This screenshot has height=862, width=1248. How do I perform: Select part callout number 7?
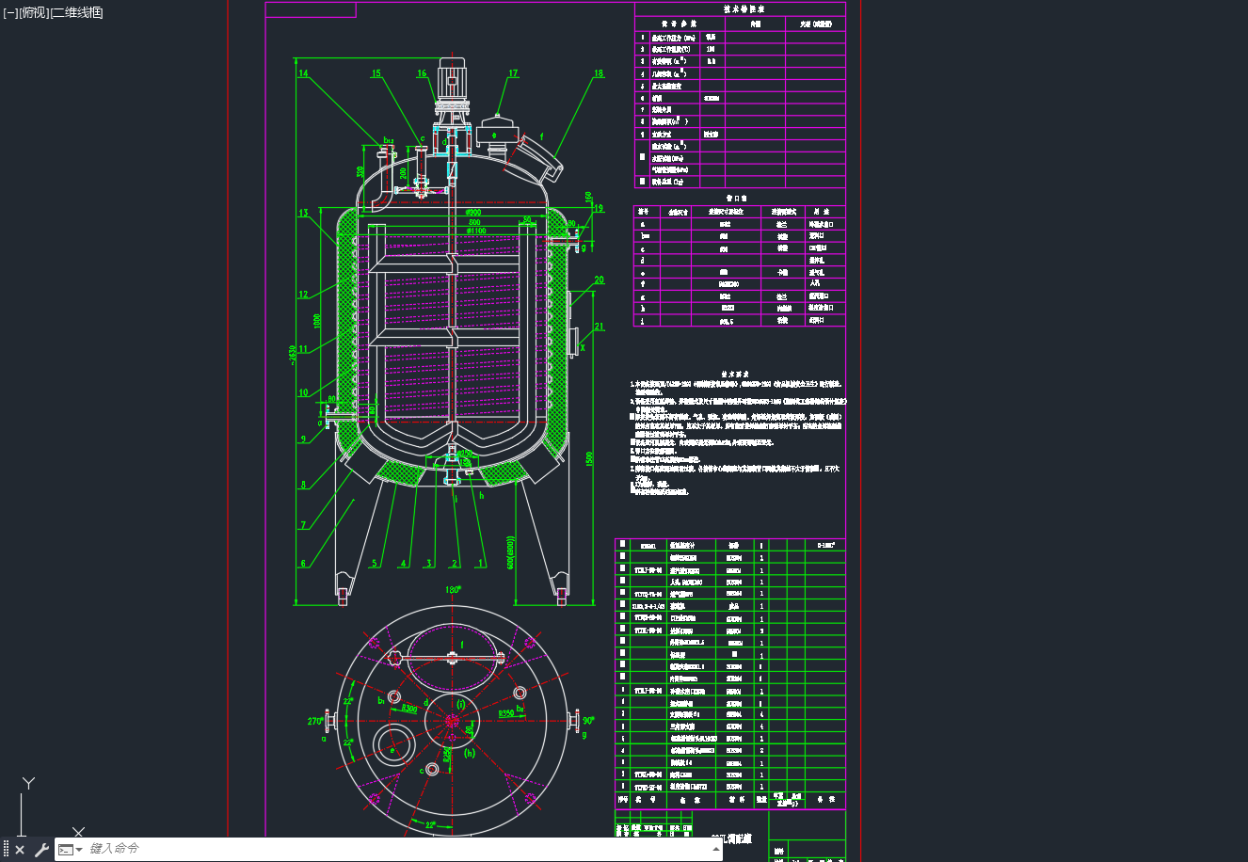[x=303, y=526]
